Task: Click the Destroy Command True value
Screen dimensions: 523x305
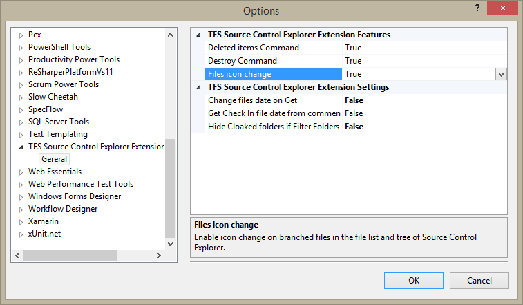Action: tap(353, 61)
